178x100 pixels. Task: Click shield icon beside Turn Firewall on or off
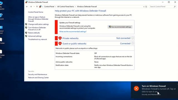click(26, 27)
